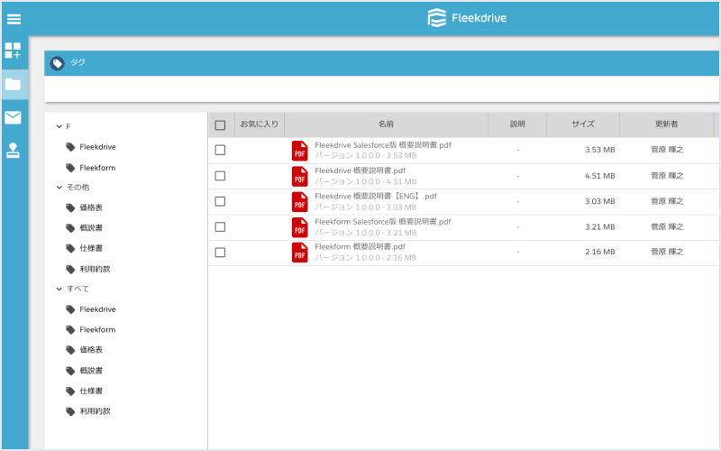Collapse the F tag group
Viewport: 721px width, 451px height.
click(x=59, y=126)
